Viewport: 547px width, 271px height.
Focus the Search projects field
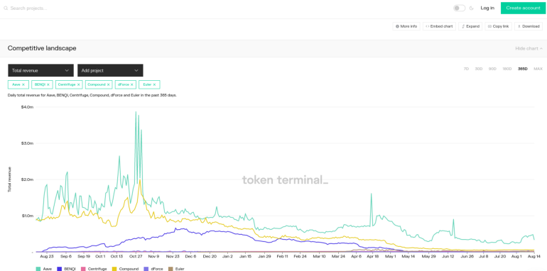pos(28,8)
